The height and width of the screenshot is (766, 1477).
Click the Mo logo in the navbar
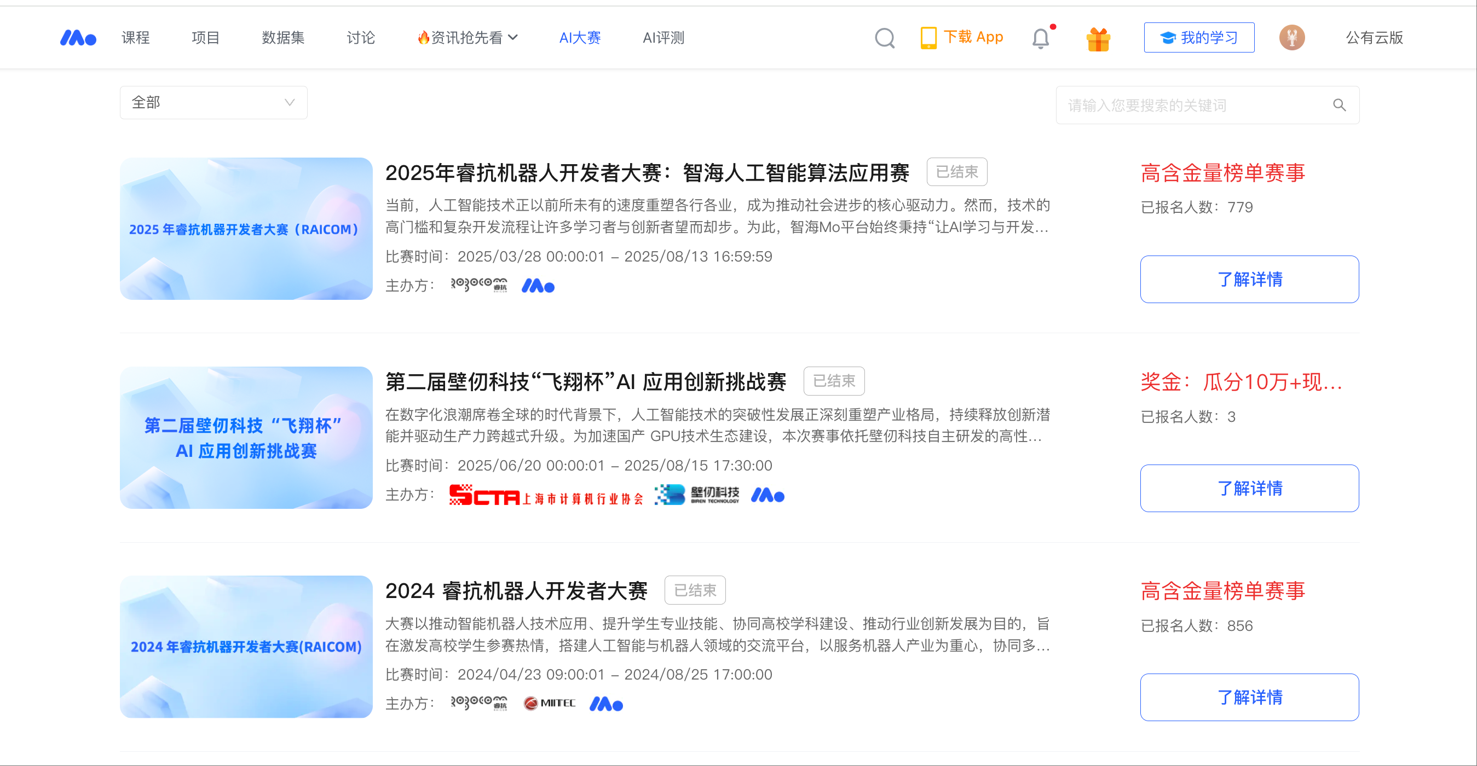[x=78, y=38]
